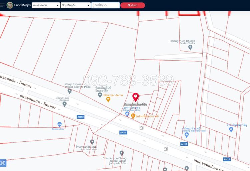Click the Auto repair shop pin
The image size is (250, 171).
(x=92, y=142)
